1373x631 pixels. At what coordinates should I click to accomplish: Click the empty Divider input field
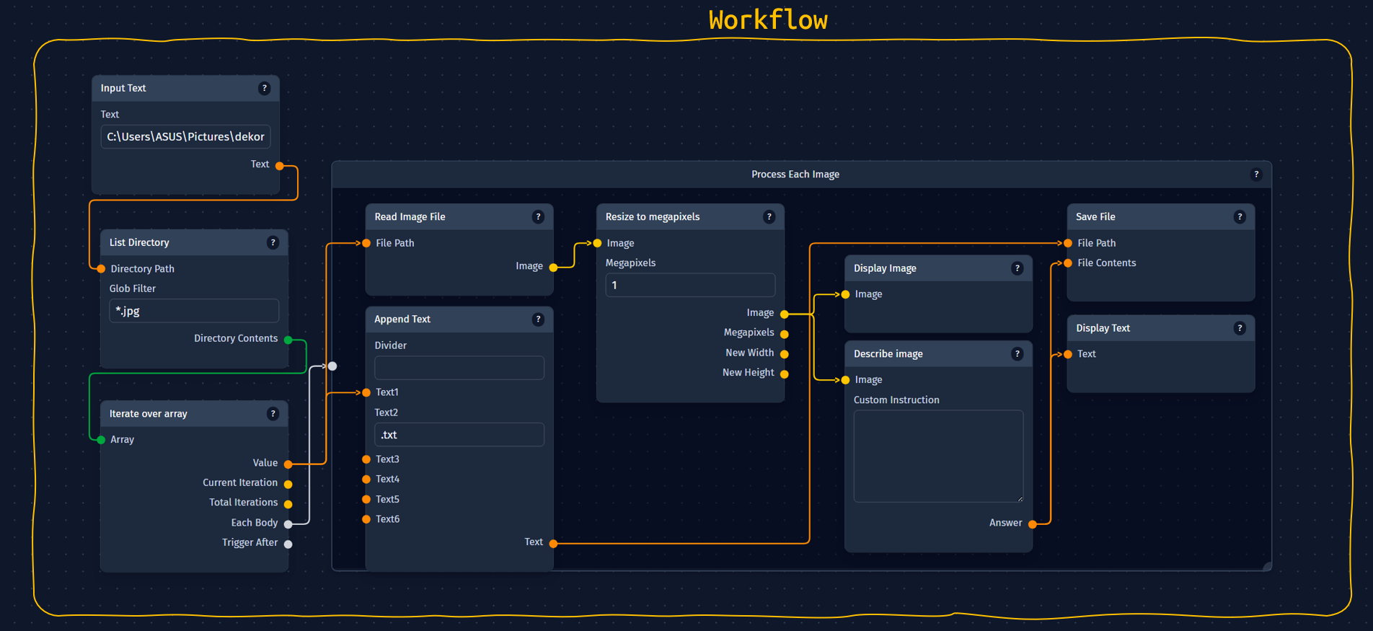[459, 368]
